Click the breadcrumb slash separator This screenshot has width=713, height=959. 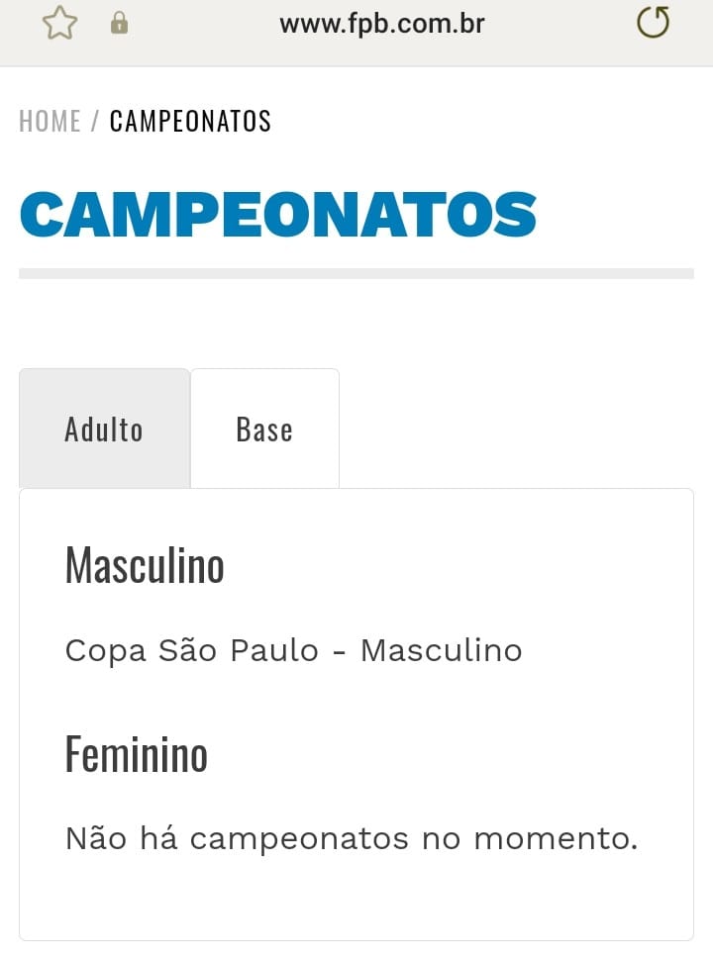pos(95,121)
